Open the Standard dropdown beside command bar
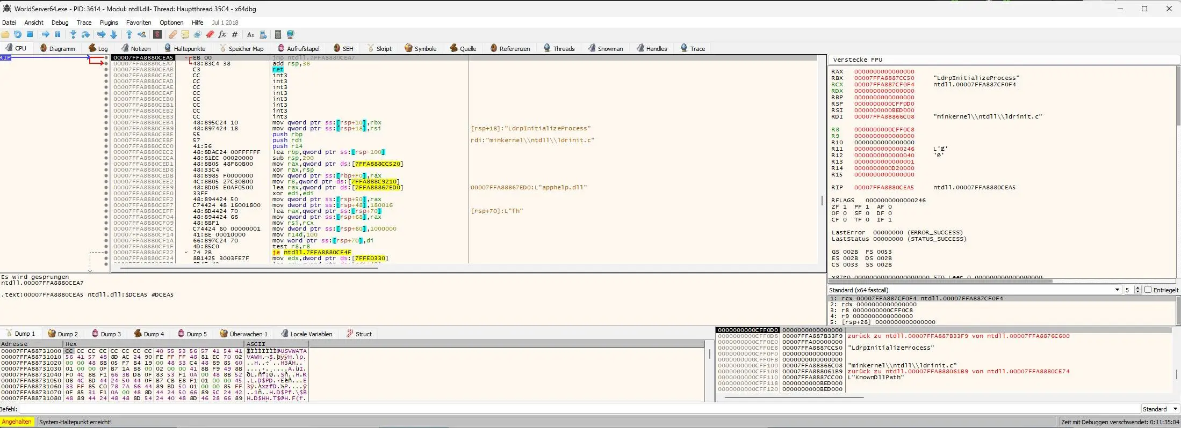 1160,409
